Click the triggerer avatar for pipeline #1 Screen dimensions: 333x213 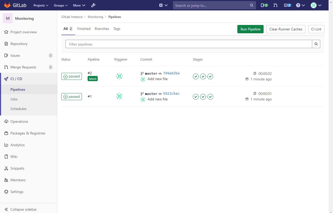[119, 96]
